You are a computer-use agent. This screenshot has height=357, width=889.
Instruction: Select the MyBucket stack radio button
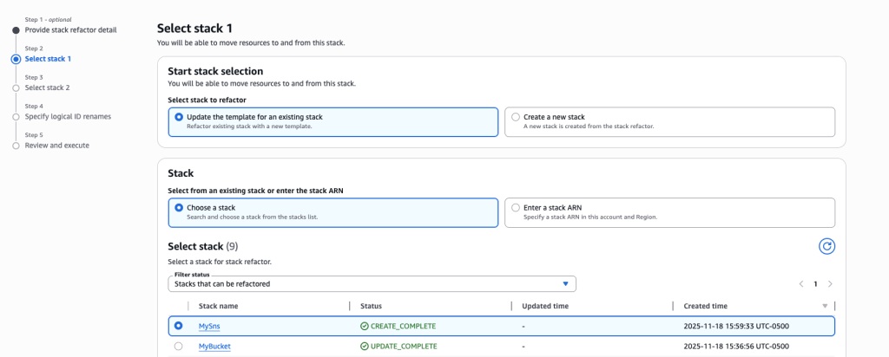[x=179, y=347]
